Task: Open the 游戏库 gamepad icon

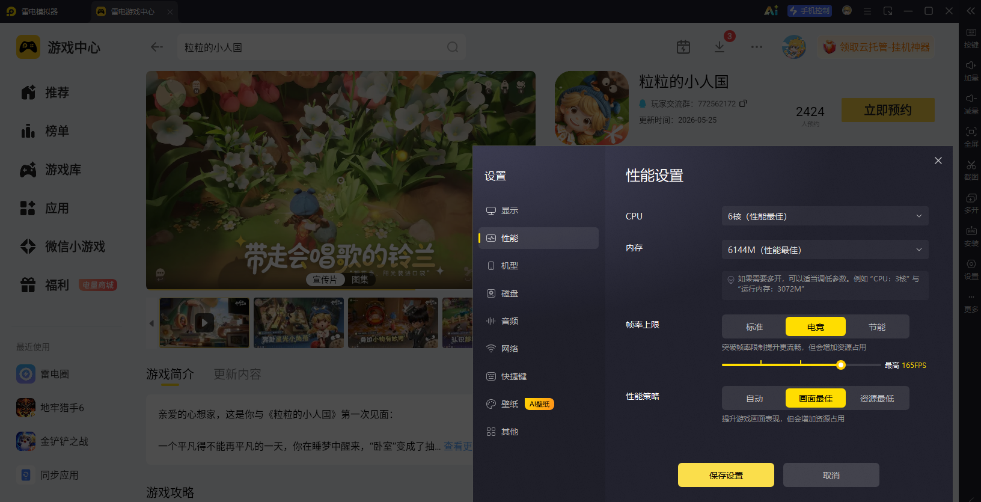Action: coord(28,170)
